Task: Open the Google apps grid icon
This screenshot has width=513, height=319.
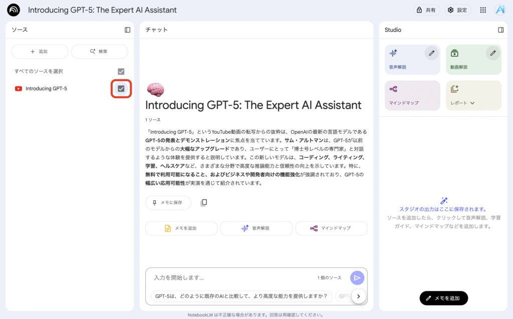Action: (x=483, y=10)
